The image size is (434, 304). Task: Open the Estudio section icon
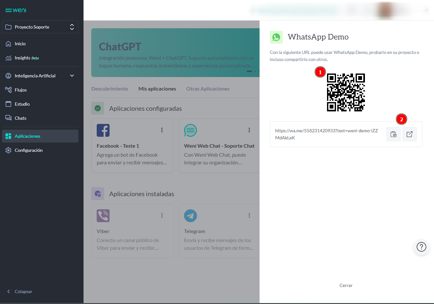8,104
